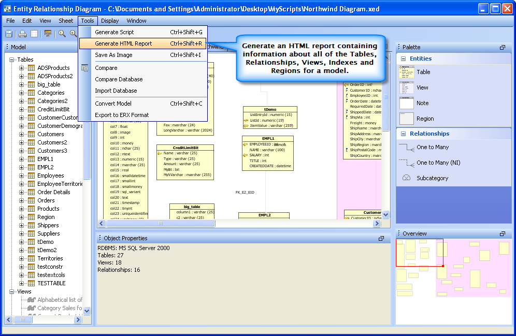Click the Save diskette toolbar icon

[9, 34]
